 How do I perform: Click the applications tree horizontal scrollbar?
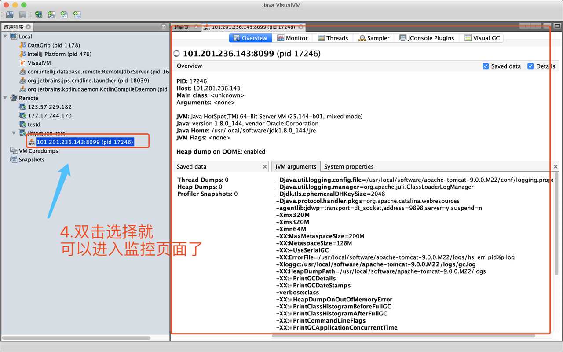pyautogui.click(x=76, y=338)
